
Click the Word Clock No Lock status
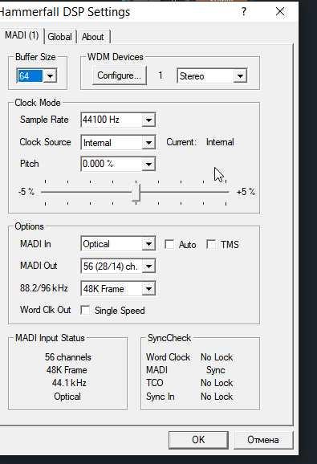(x=189, y=357)
